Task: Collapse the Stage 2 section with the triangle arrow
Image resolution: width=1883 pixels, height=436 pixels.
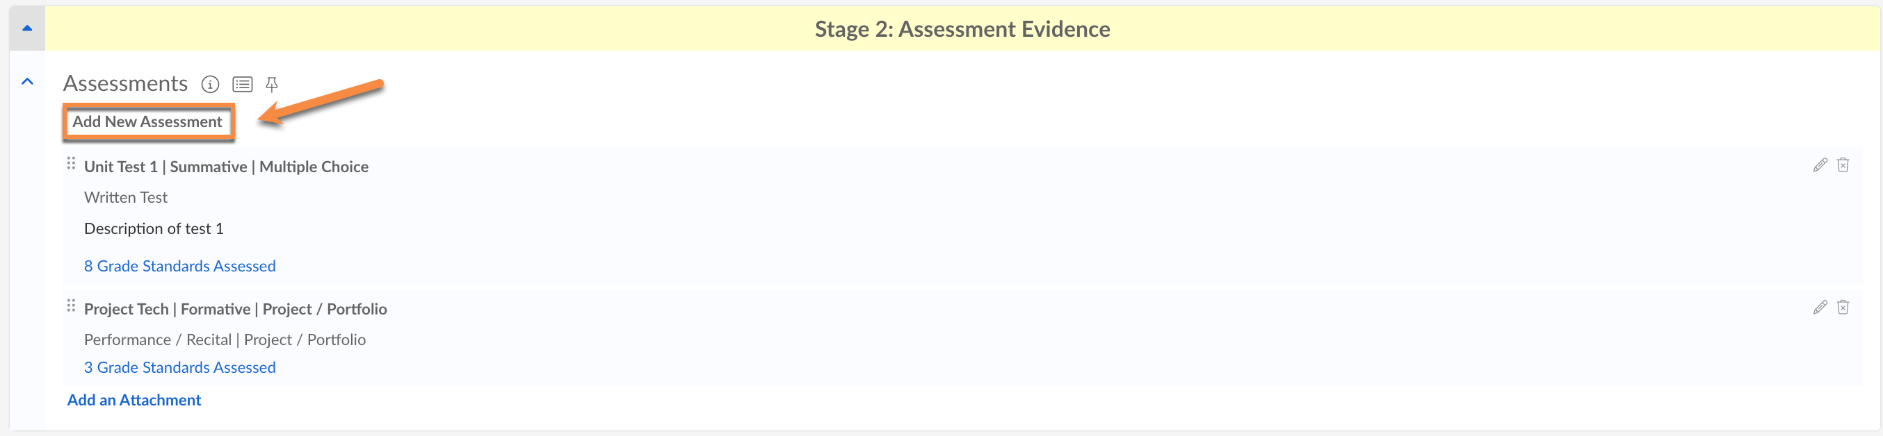Action: point(27,28)
